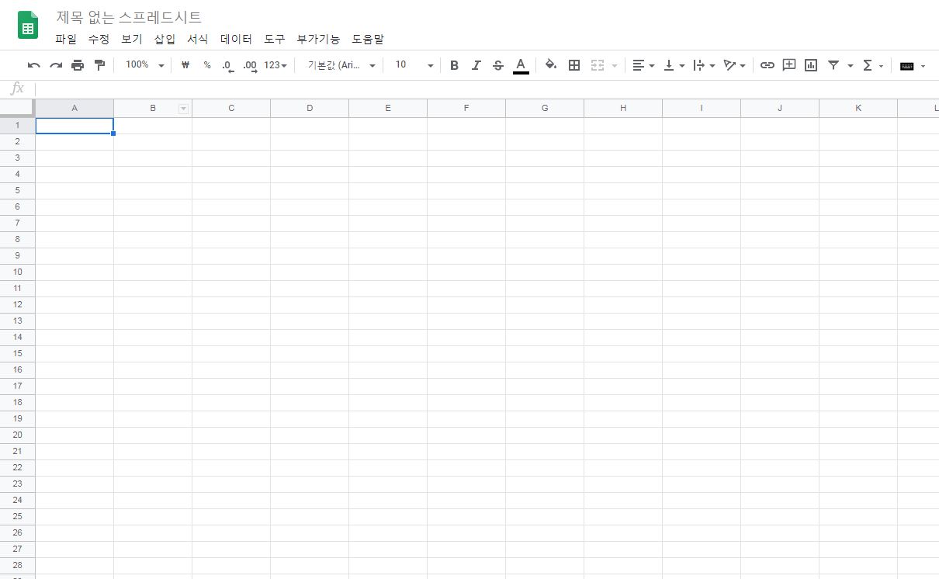
Task: Expand the filter views dropdown arrow
Action: coord(851,66)
